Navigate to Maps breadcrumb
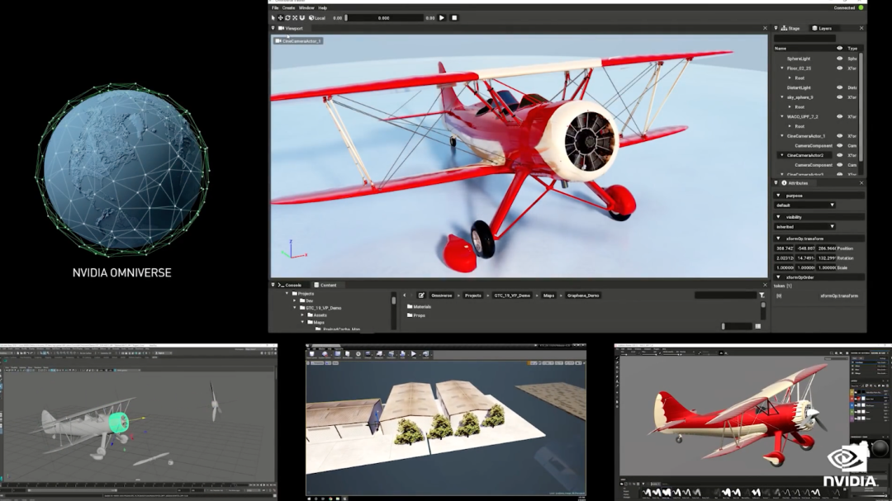Image resolution: width=892 pixels, height=501 pixels. click(548, 295)
